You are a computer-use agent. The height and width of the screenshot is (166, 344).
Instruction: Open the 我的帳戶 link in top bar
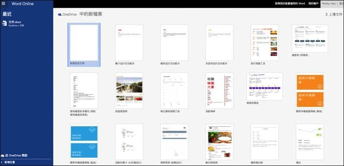click(x=313, y=3)
